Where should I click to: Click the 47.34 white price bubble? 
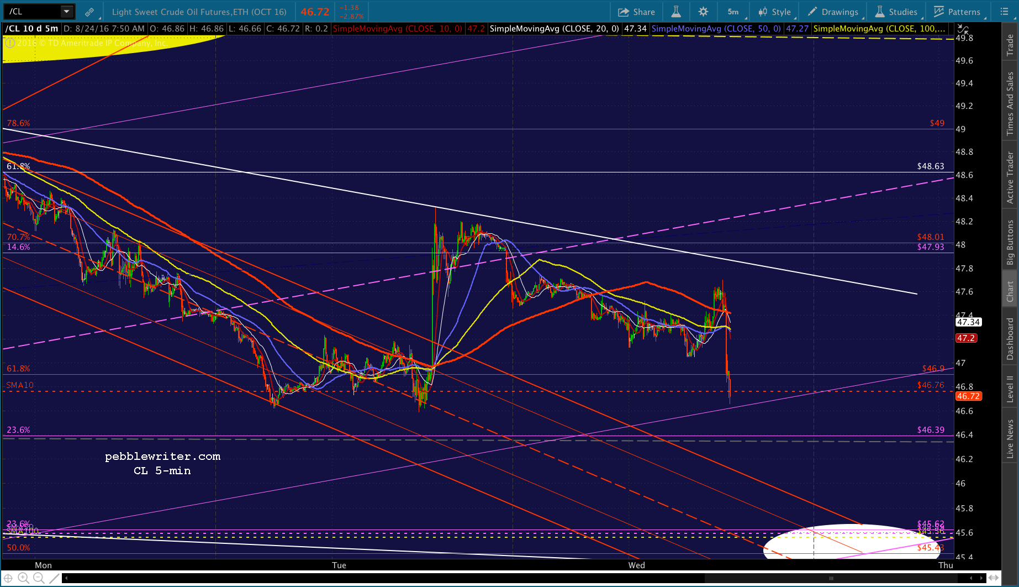968,322
